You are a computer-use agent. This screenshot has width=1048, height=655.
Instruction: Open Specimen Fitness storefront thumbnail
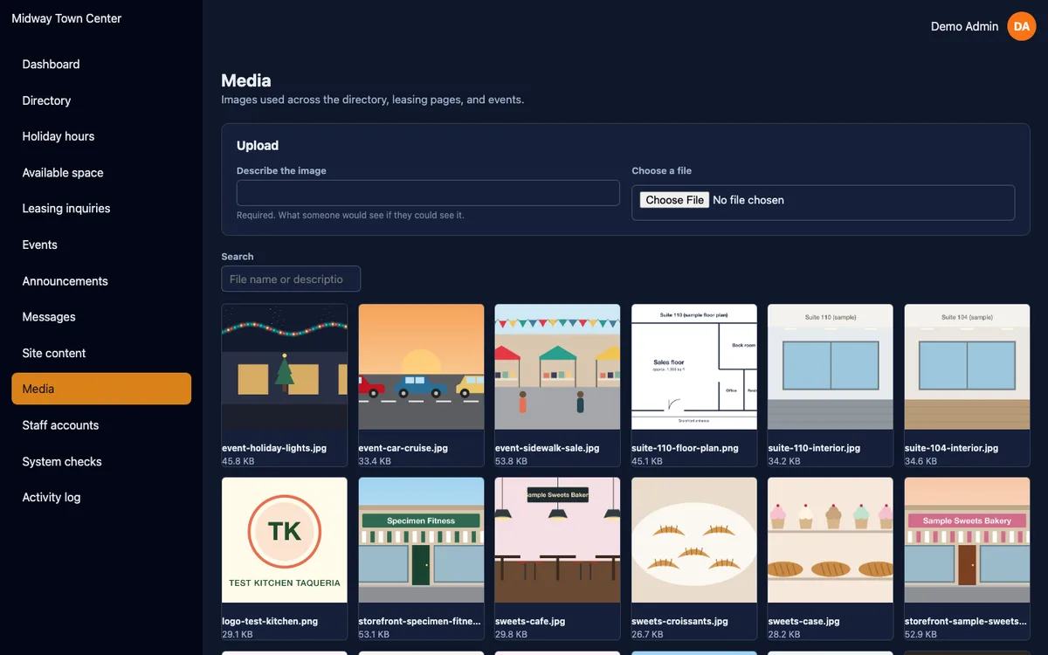(421, 540)
